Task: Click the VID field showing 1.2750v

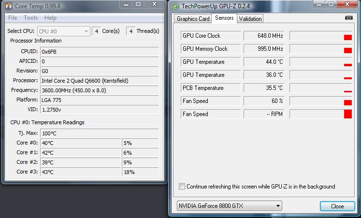Action: pyautogui.click(x=100, y=110)
